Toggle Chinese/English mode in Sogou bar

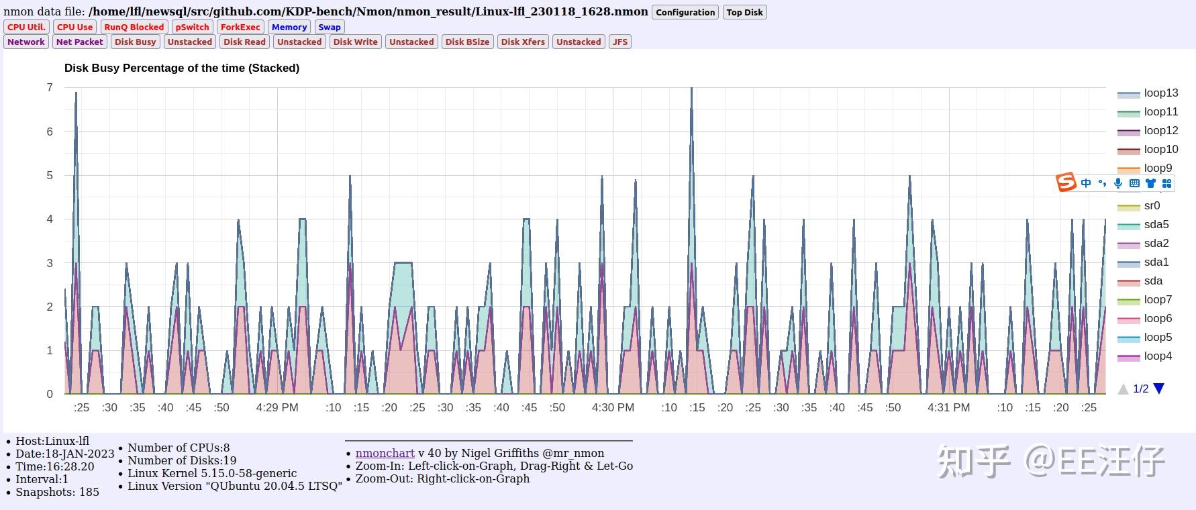1086,183
